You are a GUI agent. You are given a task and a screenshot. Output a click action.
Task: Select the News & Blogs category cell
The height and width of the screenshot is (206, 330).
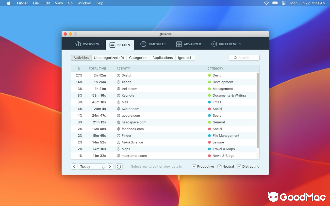[223, 156]
